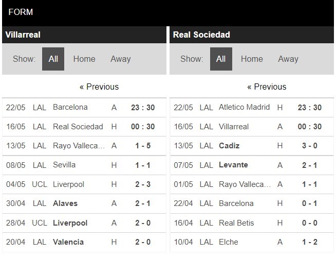The width and height of the screenshot is (336, 257).
Task: Open Real Sociedad's « Previous matches link
Action: [267, 87]
